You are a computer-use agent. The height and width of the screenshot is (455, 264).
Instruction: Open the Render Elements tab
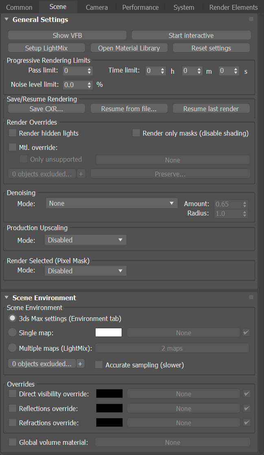[x=233, y=7]
